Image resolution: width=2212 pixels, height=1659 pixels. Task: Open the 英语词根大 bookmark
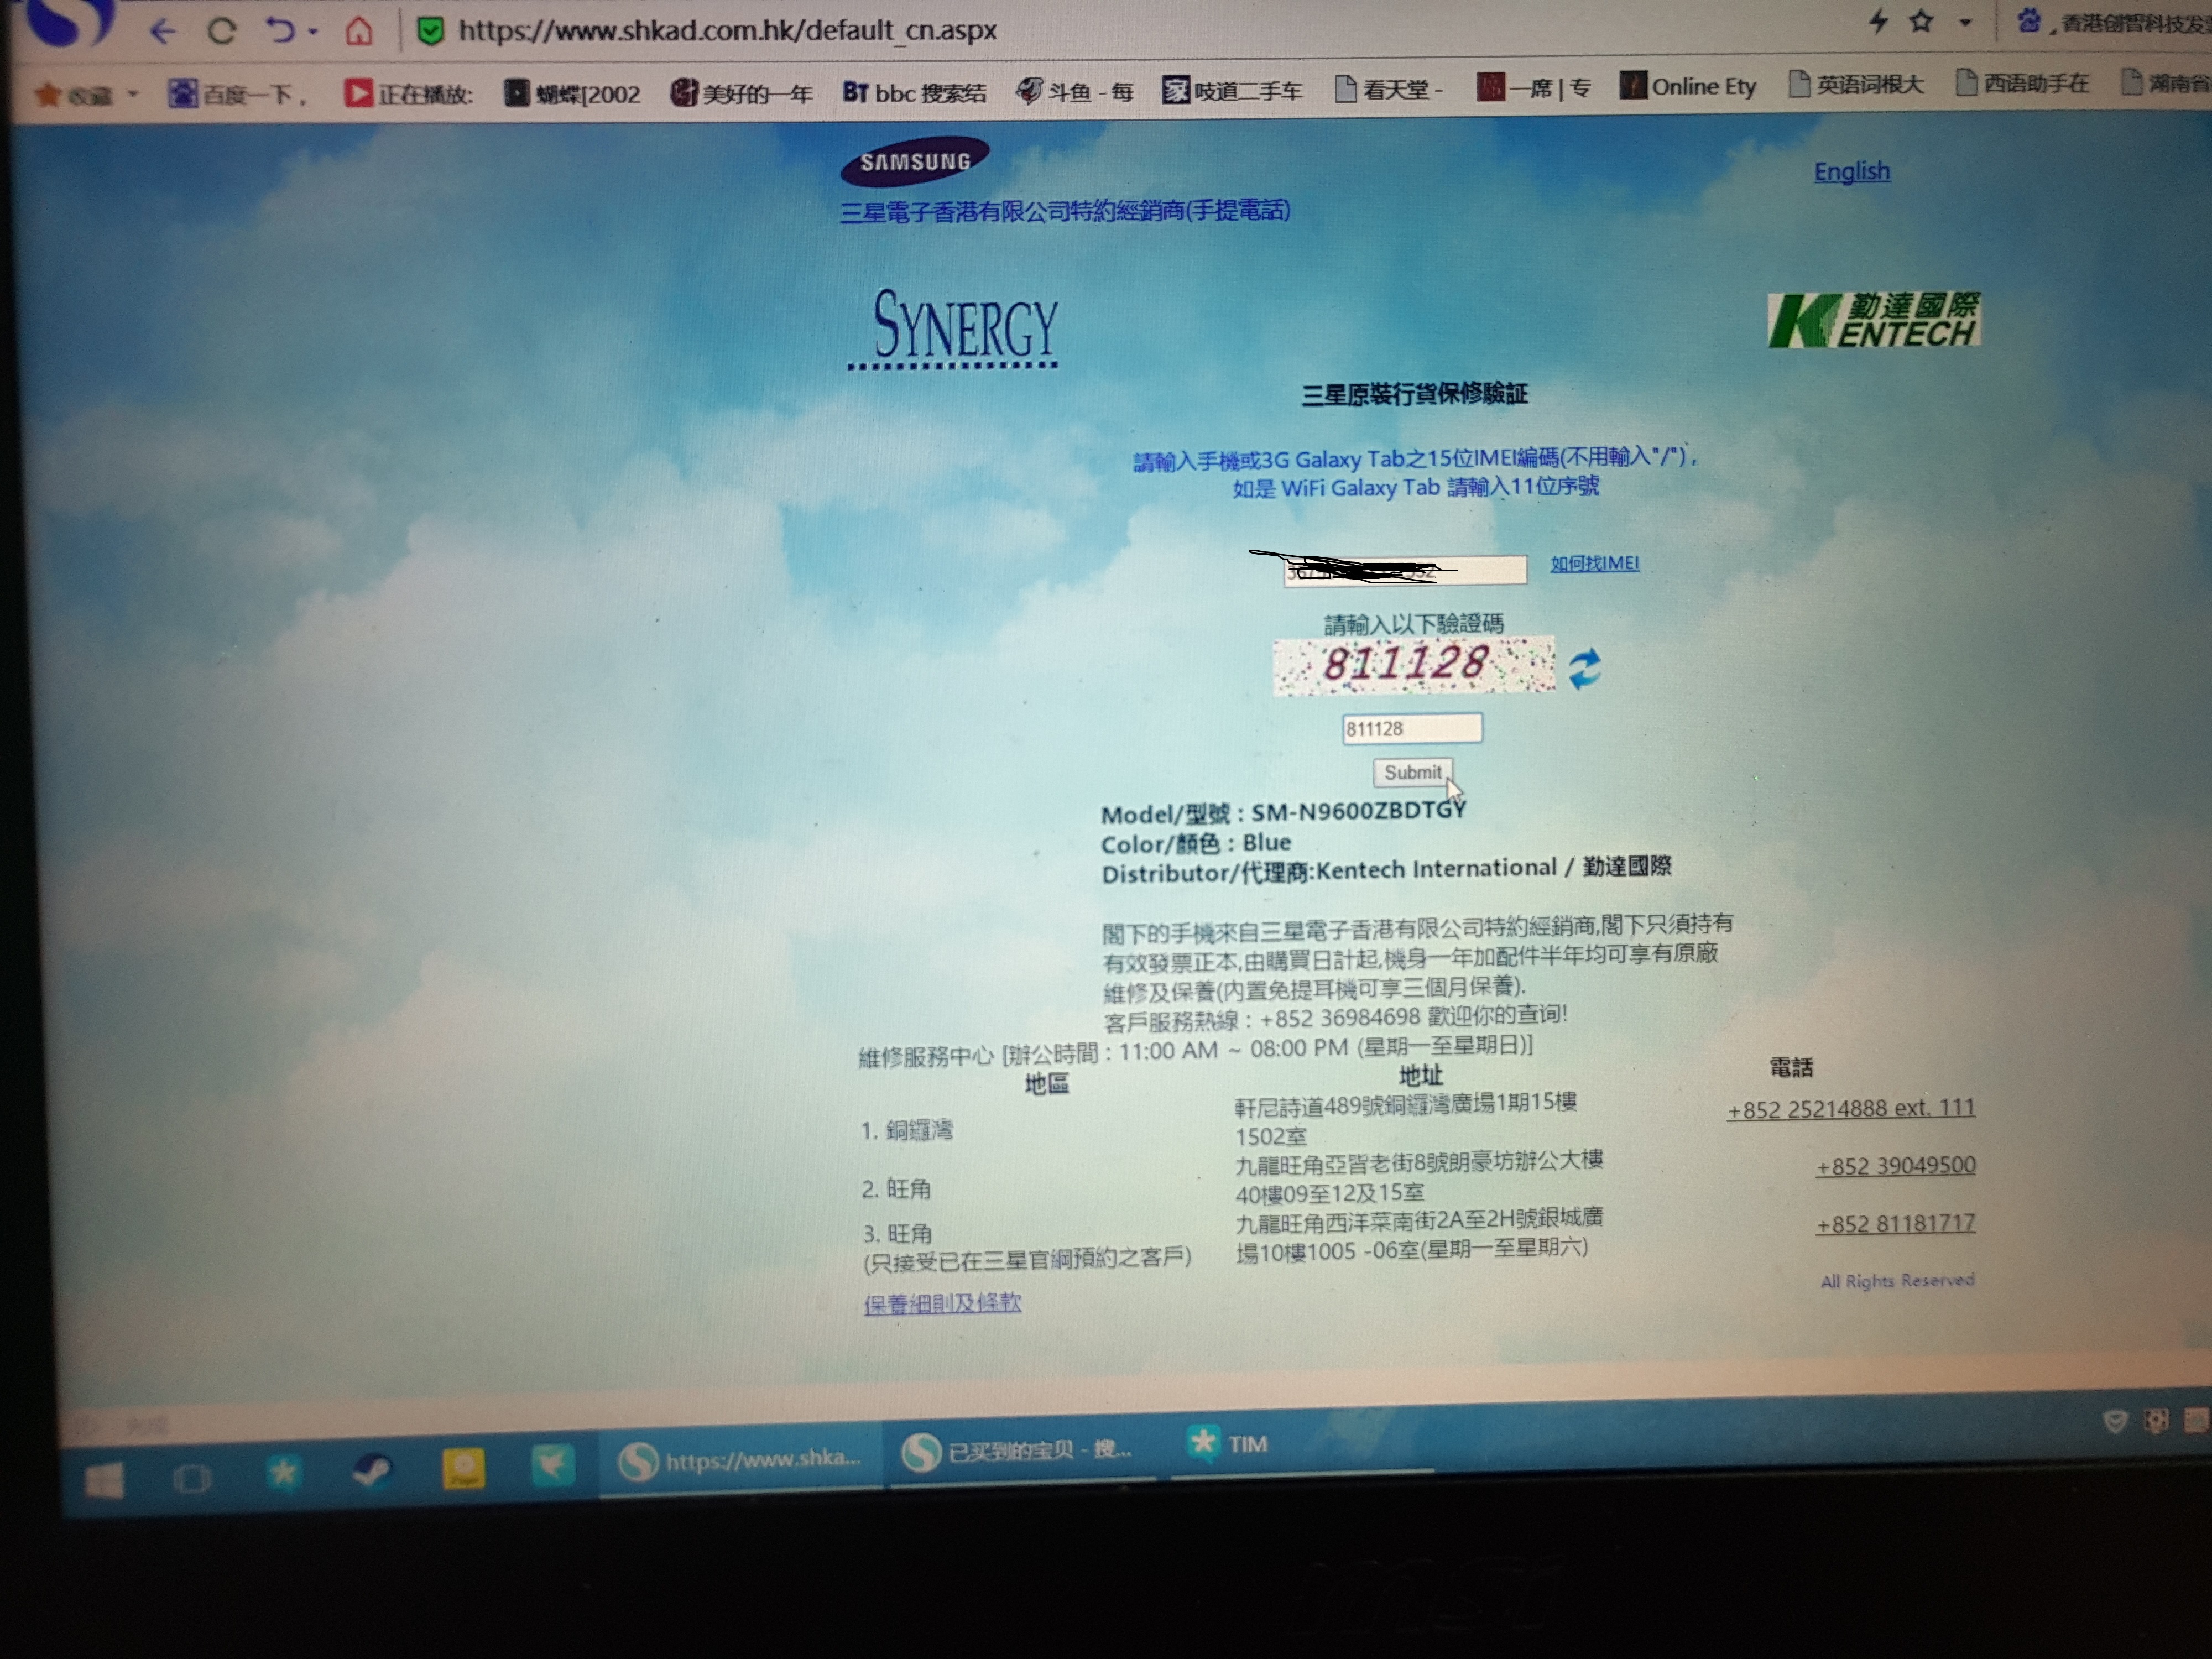pyautogui.click(x=1856, y=84)
